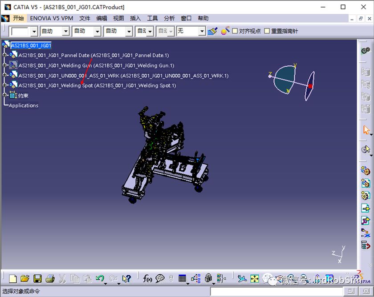Click the Copy icon
Screen dimensions: 374x297
(x=75, y=278)
